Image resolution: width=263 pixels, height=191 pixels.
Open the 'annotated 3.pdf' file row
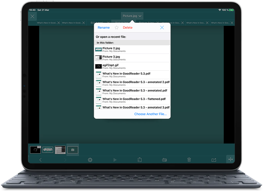[132, 107]
